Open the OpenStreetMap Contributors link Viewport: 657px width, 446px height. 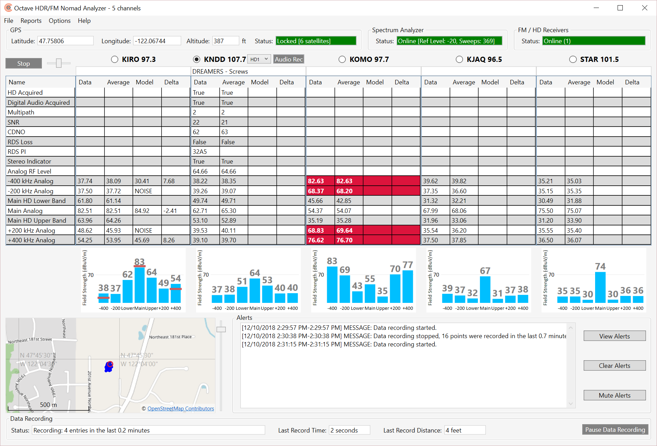(181, 408)
